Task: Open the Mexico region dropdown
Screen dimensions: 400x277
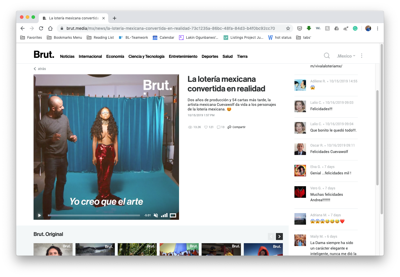Action: [346, 56]
